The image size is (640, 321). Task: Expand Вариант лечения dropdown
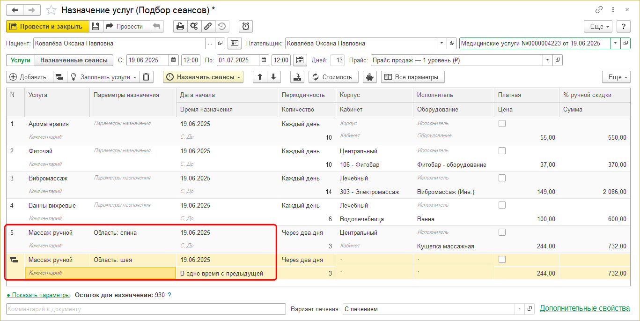pyautogui.click(x=519, y=309)
